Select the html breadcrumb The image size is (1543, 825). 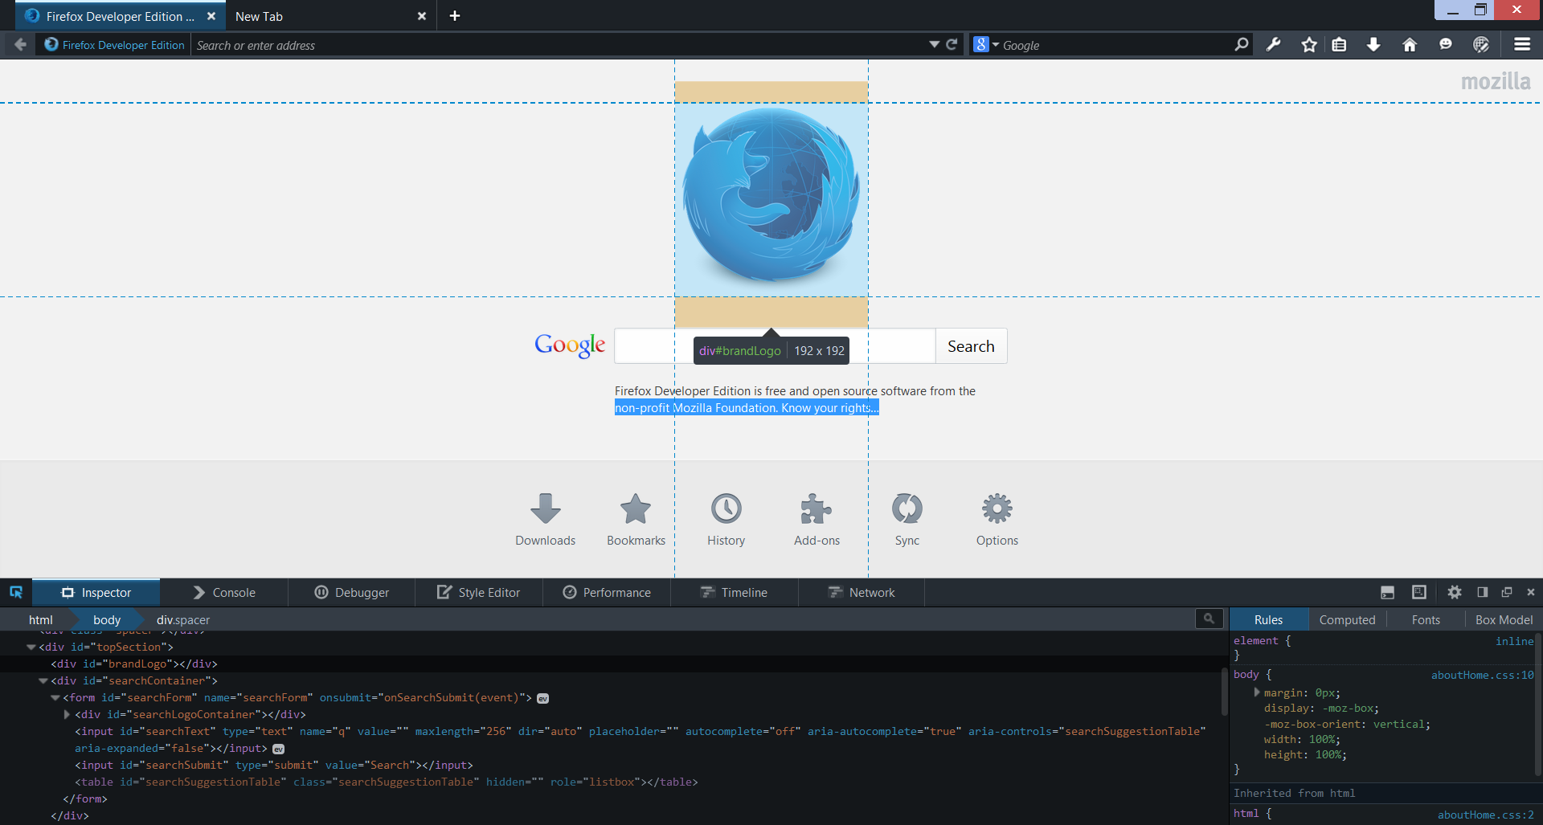click(41, 620)
